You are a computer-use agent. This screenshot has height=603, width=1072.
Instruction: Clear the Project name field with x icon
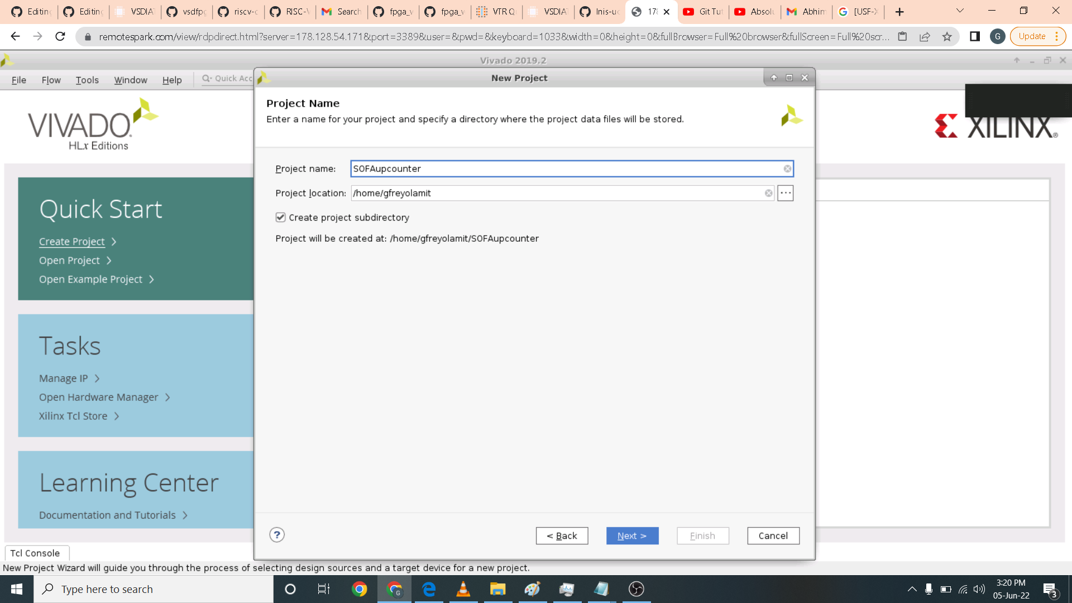click(787, 169)
